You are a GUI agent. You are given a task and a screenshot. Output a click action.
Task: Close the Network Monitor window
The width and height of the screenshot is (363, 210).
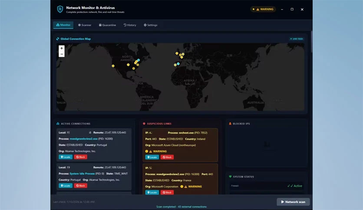tap(302, 10)
